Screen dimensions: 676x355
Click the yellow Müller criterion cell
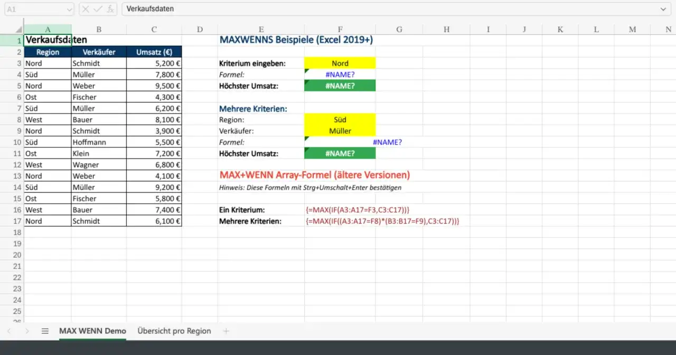340,130
